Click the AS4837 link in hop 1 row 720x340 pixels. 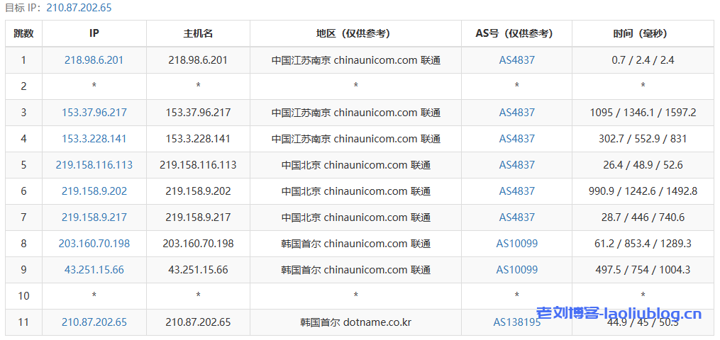pos(516,60)
